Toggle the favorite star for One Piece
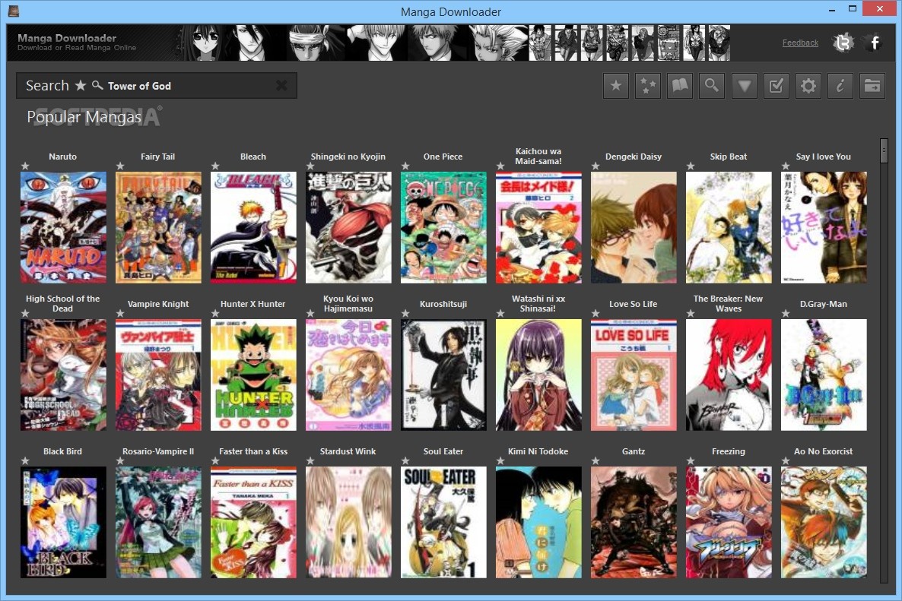The width and height of the screenshot is (902, 601). coord(405,166)
